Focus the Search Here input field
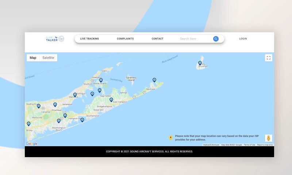This screenshot has height=175, width=292. click(x=195, y=39)
